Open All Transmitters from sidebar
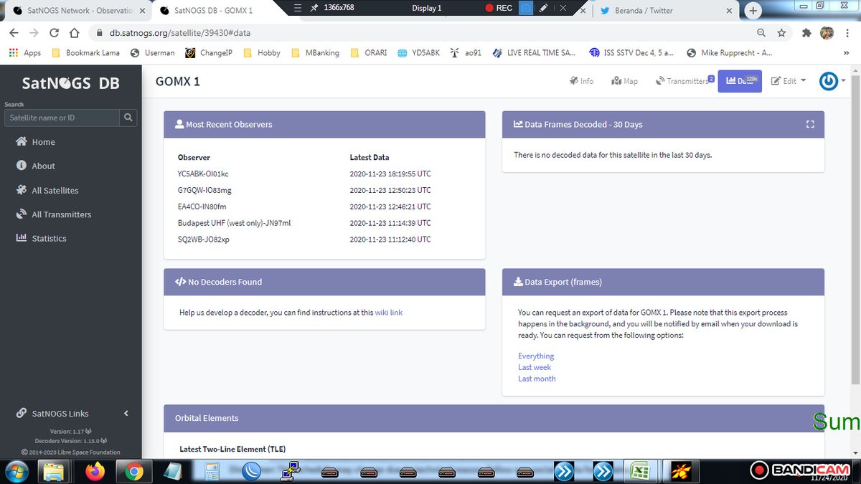861x484 pixels. [53, 214]
